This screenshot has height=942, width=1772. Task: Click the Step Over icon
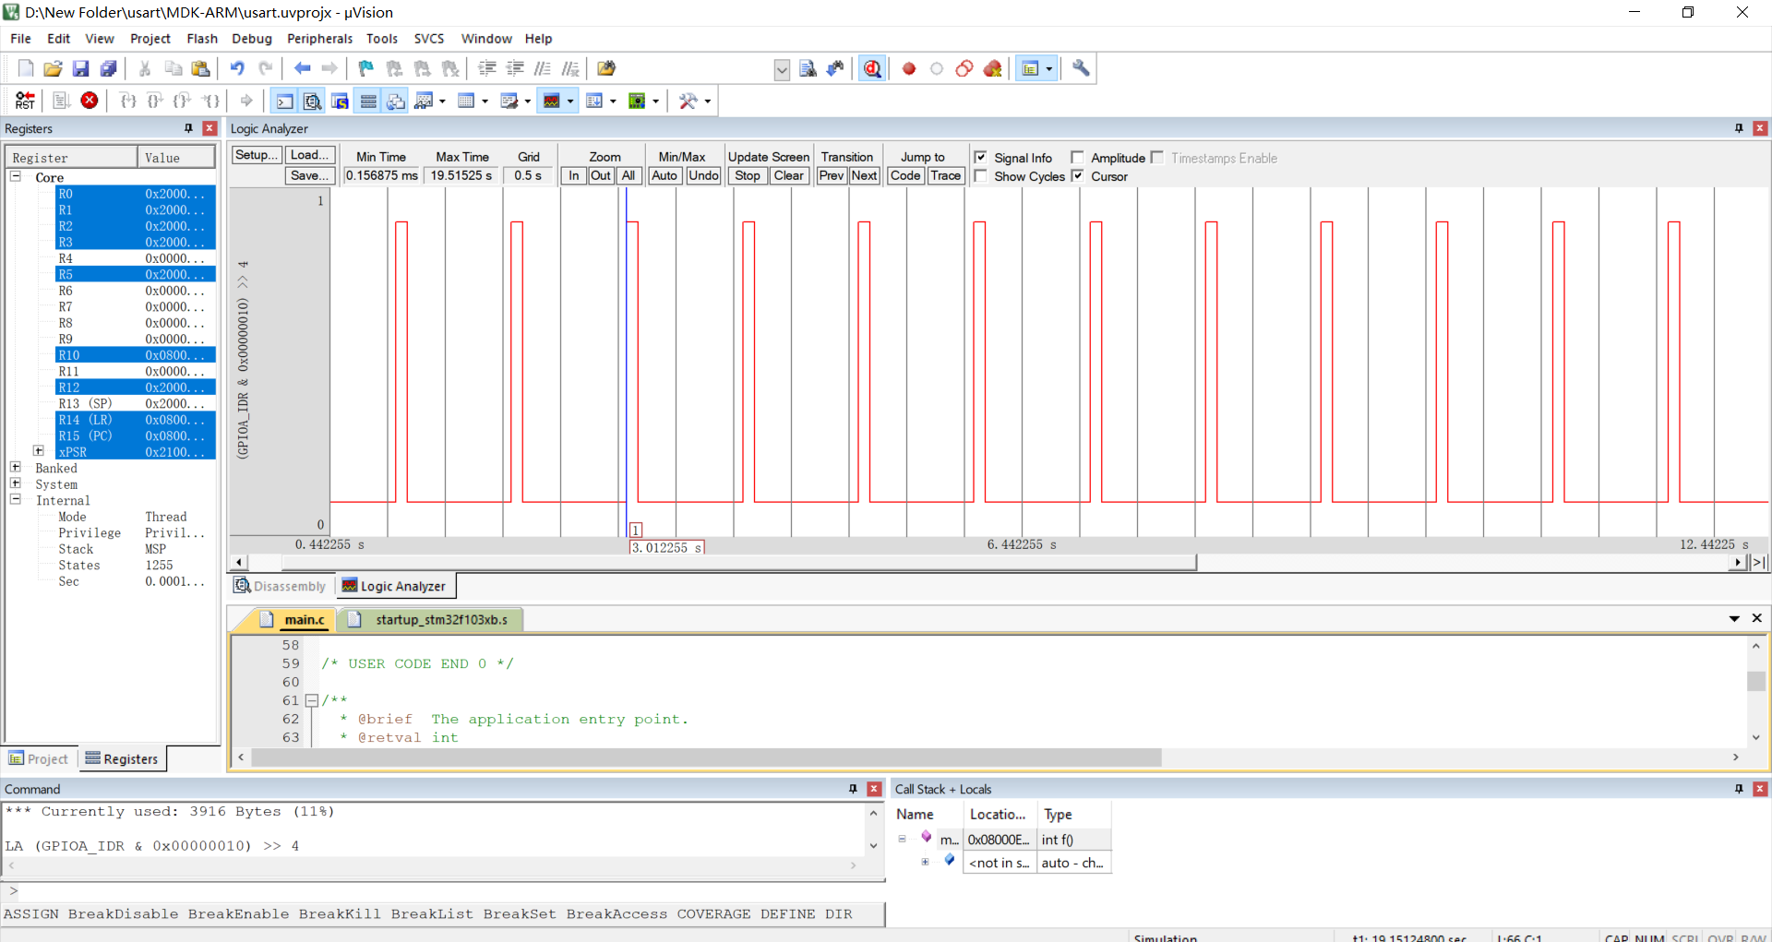(x=156, y=101)
